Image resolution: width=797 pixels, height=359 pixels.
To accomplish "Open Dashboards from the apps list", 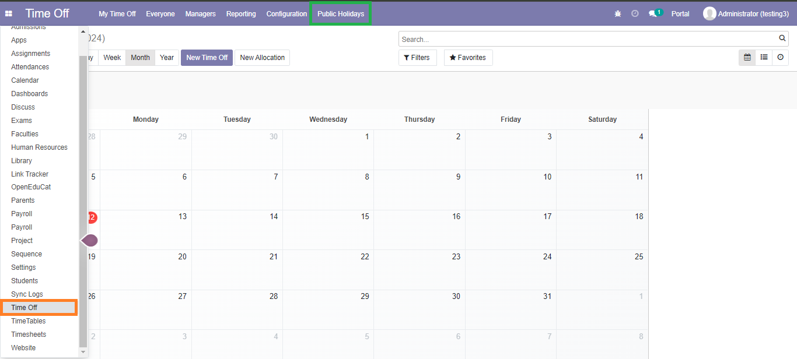I will (39, 94).
